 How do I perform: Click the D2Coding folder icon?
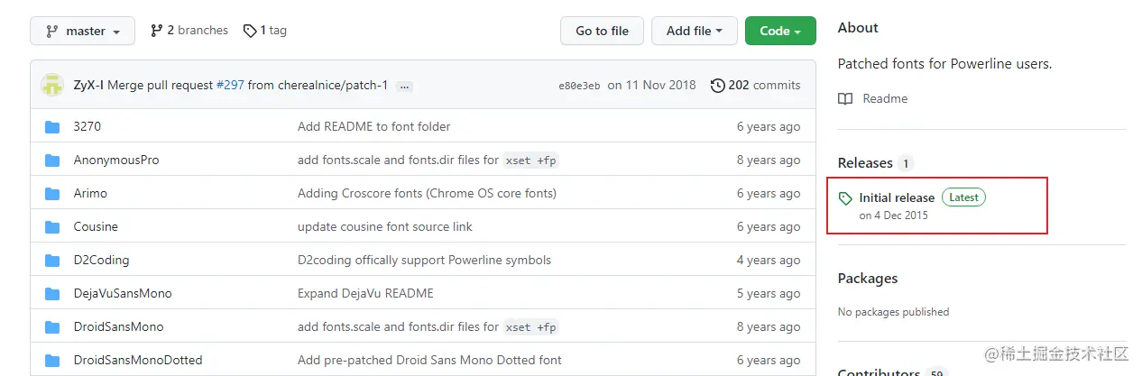pos(52,261)
